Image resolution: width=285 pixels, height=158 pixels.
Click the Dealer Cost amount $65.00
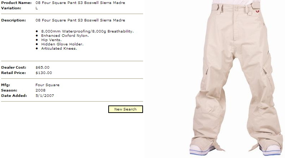(x=42, y=68)
